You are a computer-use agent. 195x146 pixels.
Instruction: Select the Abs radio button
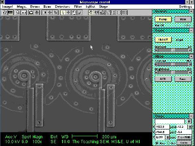(157, 143)
